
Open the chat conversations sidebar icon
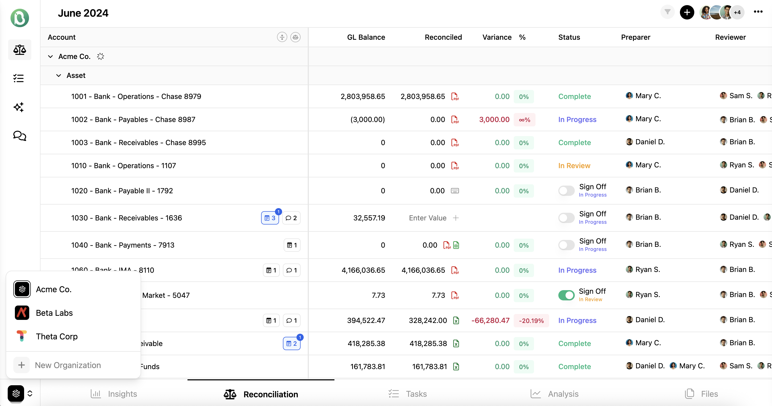click(19, 136)
